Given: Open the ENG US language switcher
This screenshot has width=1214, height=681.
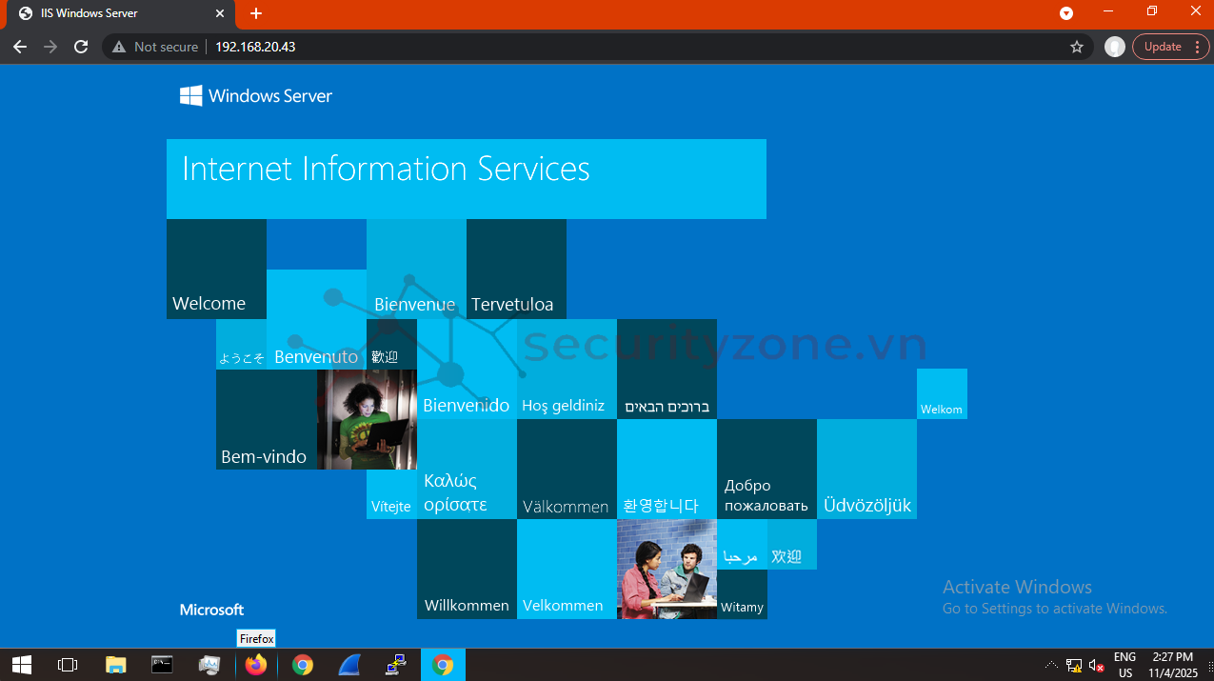Looking at the screenshot, I should [1124, 664].
